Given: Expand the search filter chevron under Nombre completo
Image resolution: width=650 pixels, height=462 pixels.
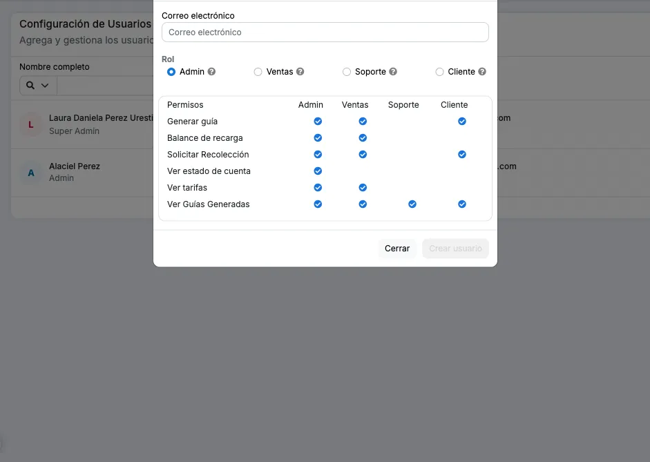Looking at the screenshot, I should (45, 86).
